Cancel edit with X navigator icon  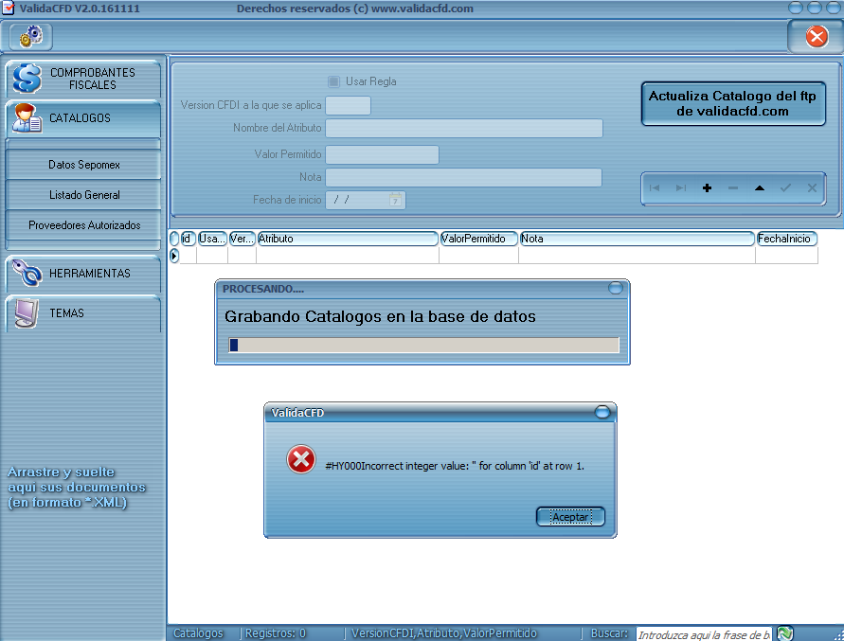click(x=812, y=187)
